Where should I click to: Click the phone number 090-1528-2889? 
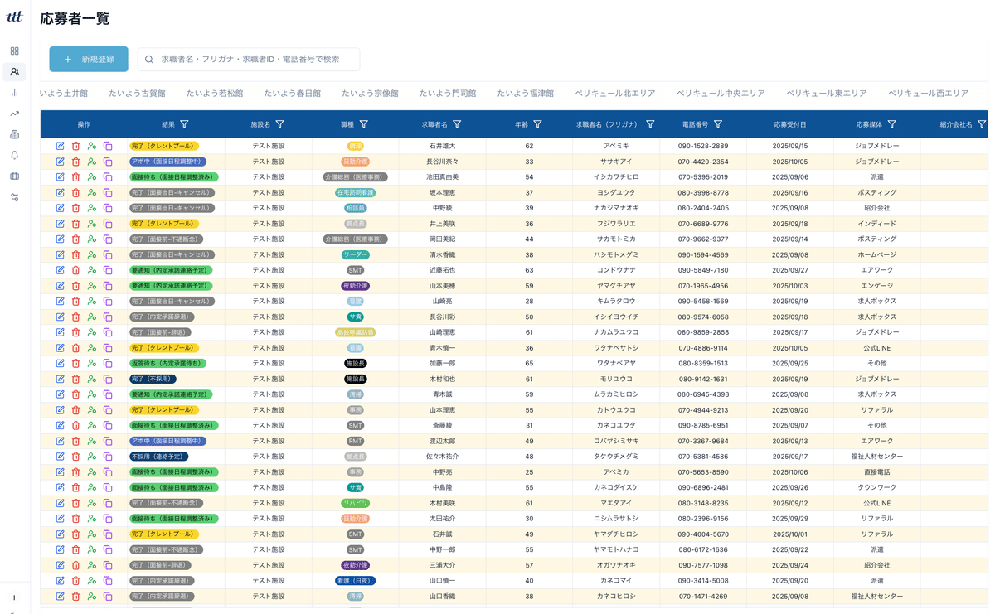click(x=703, y=146)
